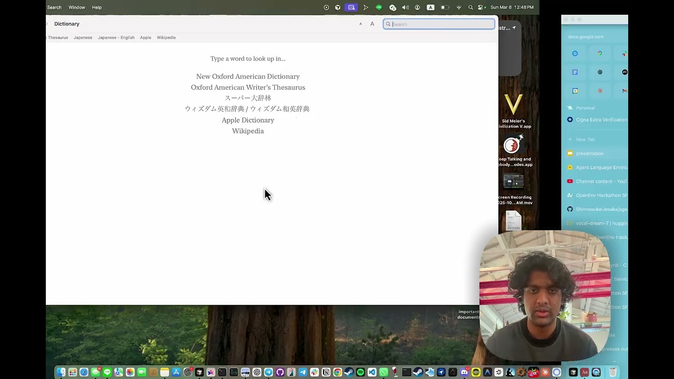
Task: Open pinned Google Docs icon in browser sidebar
Action: click(x=575, y=72)
